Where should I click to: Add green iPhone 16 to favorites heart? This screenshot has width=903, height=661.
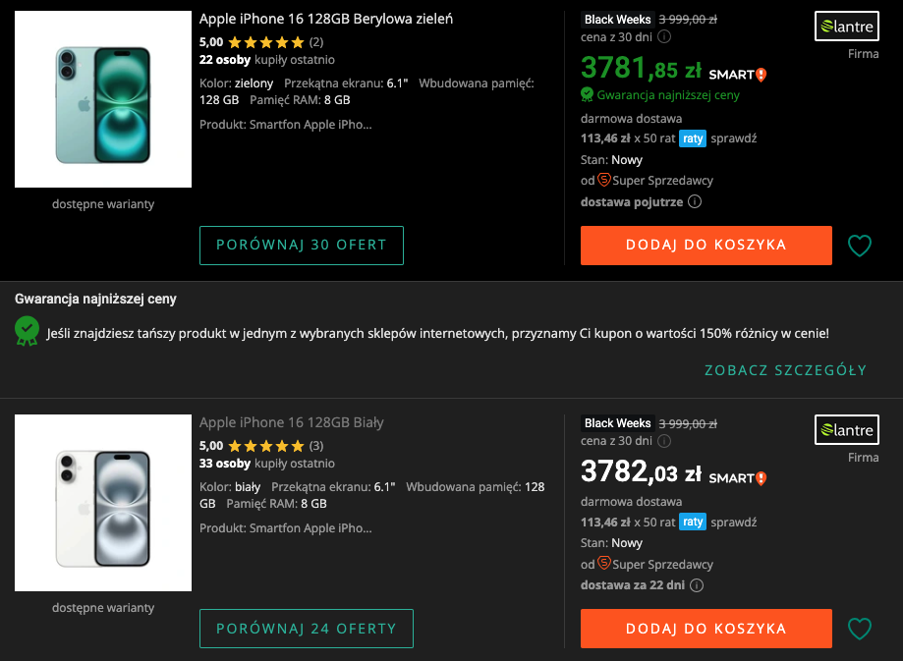(860, 246)
